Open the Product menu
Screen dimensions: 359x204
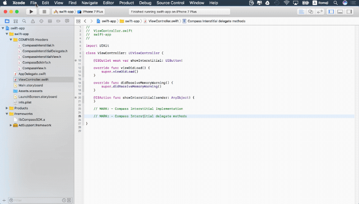pos(127,3)
